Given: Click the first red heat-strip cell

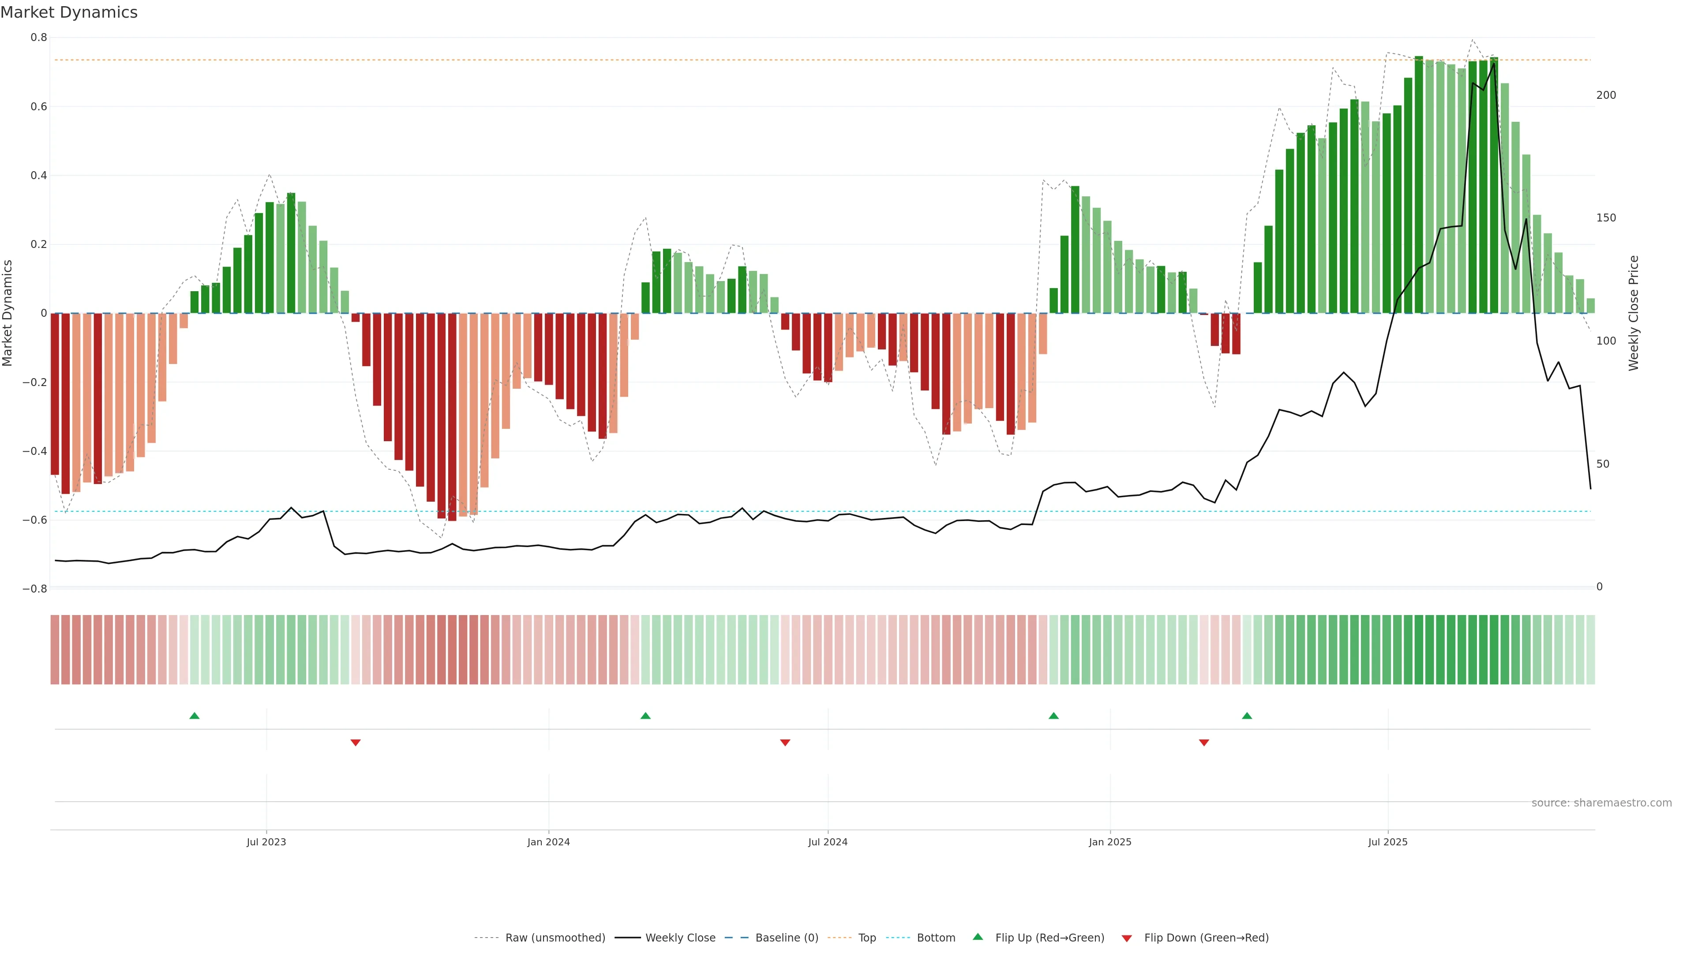Looking at the screenshot, I should (55, 650).
